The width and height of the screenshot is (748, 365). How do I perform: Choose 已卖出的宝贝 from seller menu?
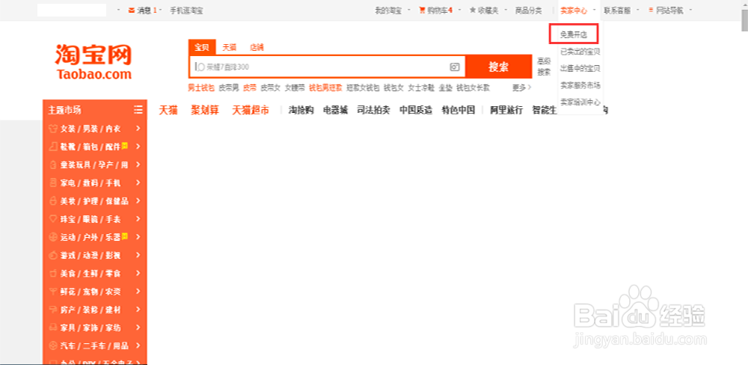coord(580,52)
